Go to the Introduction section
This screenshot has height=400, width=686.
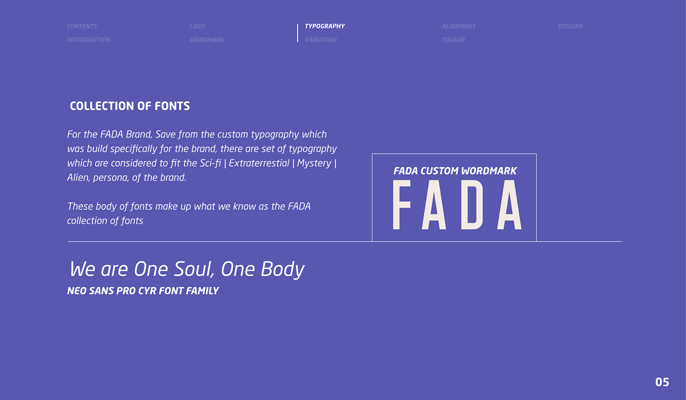pyautogui.click(x=89, y=40)
